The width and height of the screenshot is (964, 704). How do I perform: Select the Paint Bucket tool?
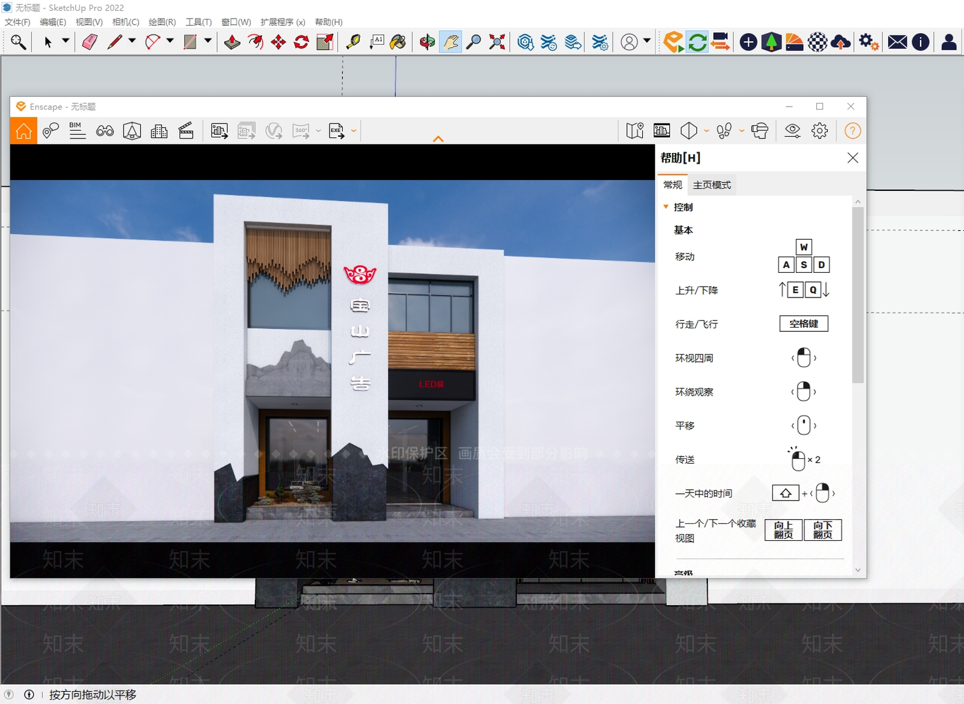pos(398,42)
